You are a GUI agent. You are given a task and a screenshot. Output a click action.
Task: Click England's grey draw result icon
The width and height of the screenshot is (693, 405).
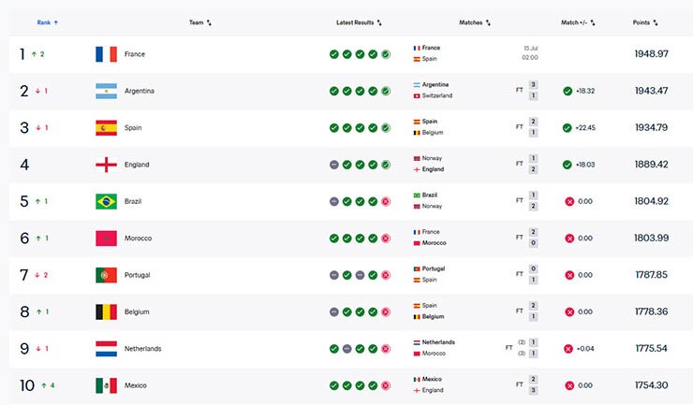click(x=334, y=165)
